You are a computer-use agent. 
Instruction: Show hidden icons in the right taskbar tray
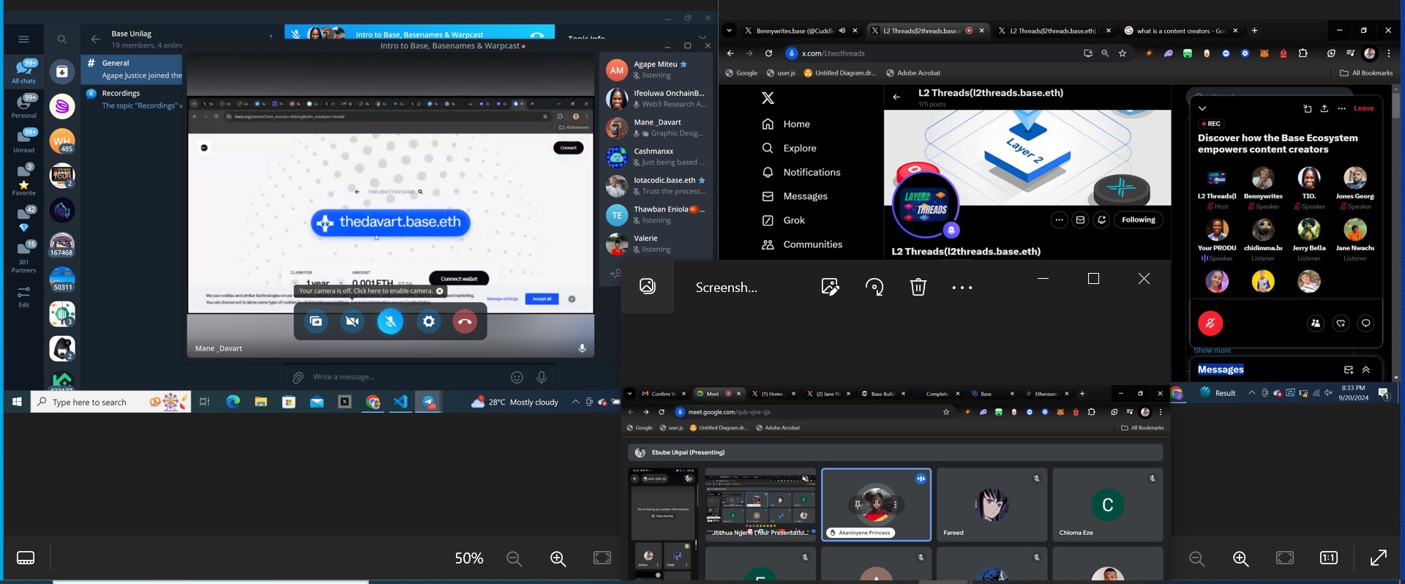click(1252, 393)
